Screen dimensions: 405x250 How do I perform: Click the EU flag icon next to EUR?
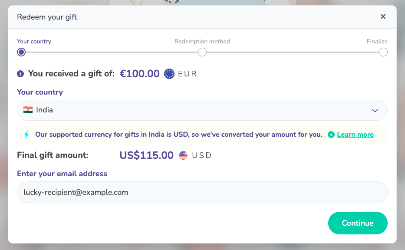click(x=168, y=73)
